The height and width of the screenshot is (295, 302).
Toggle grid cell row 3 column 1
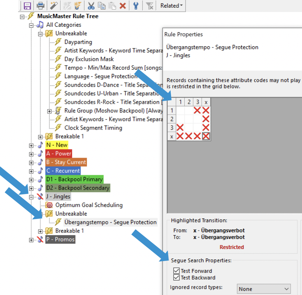pos(180,128)
